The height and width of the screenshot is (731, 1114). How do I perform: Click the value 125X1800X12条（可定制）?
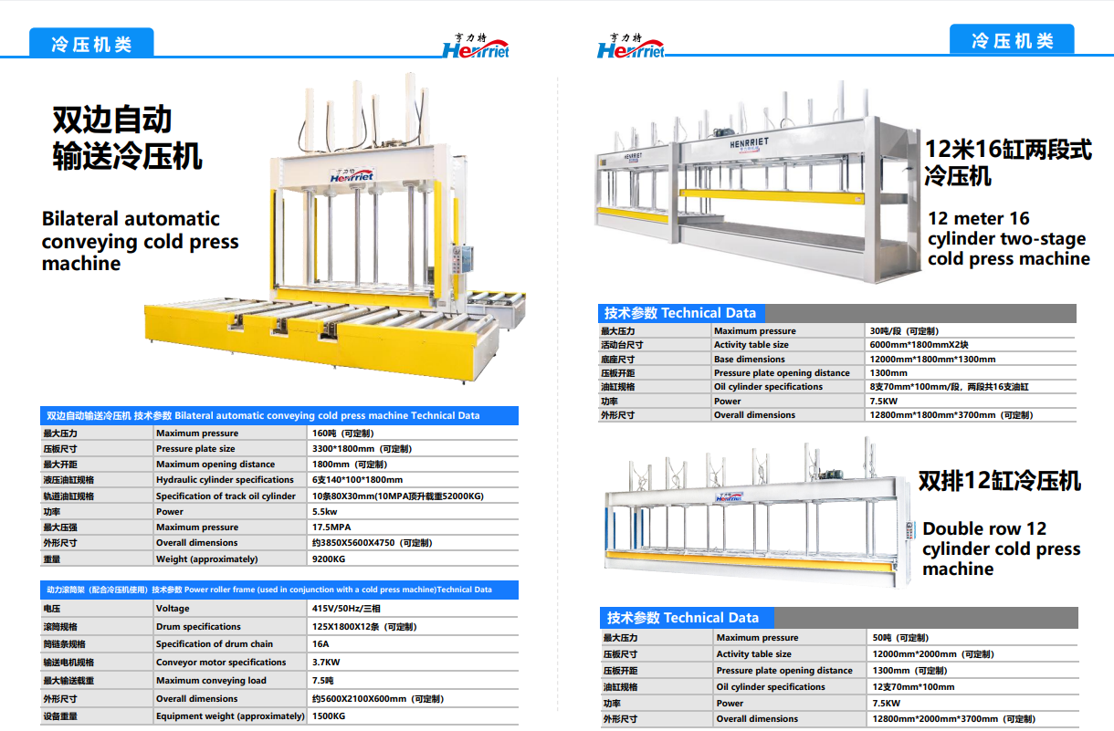coord(363,627)
